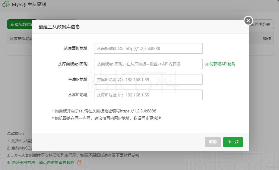Open the 详细使用方法 tutorial link
This screenshot has width=279, height=170.
[x=43, y=162]
